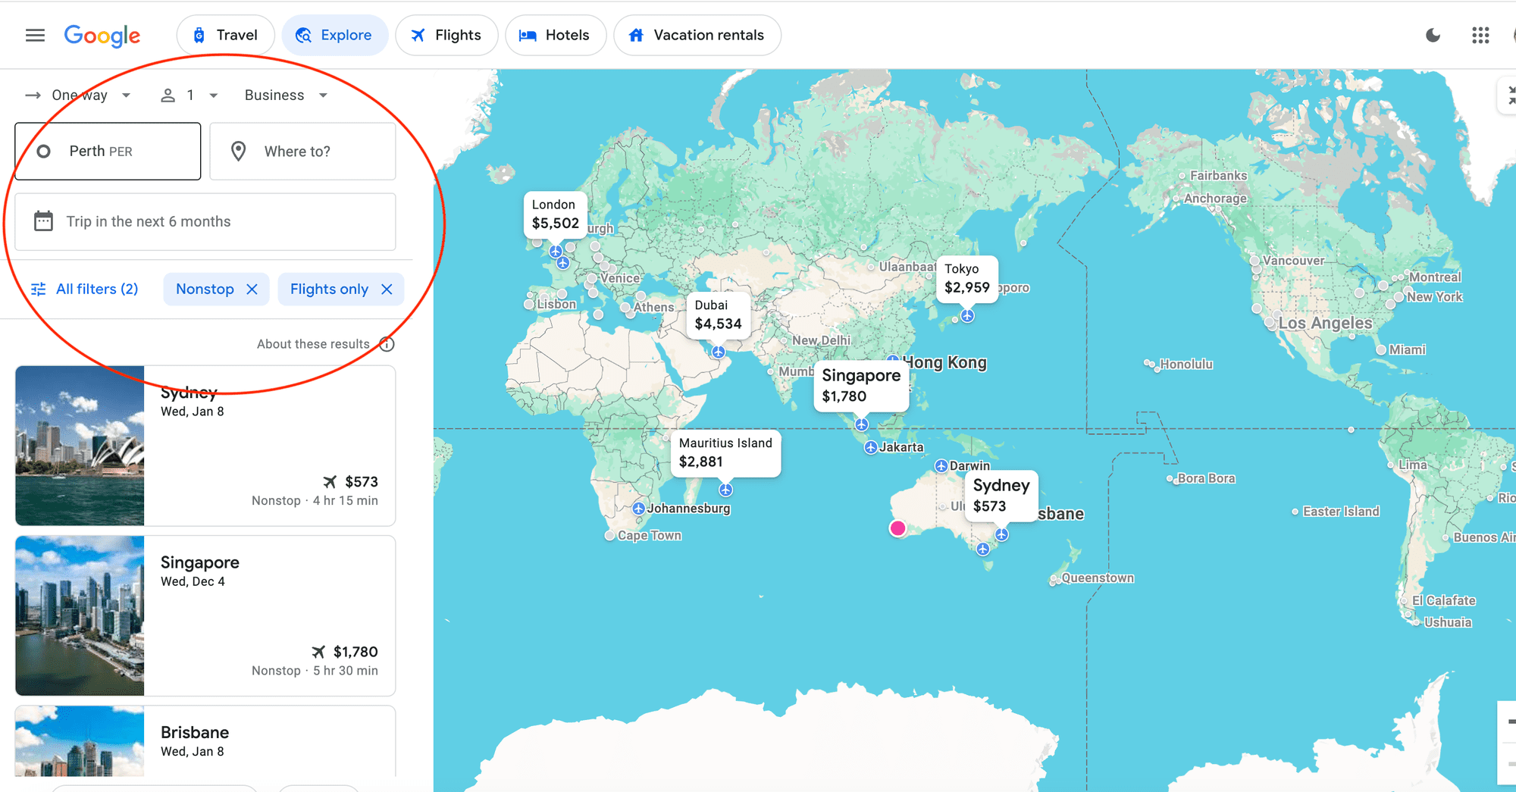Click the Anchorage map label

pos(1215,199)
